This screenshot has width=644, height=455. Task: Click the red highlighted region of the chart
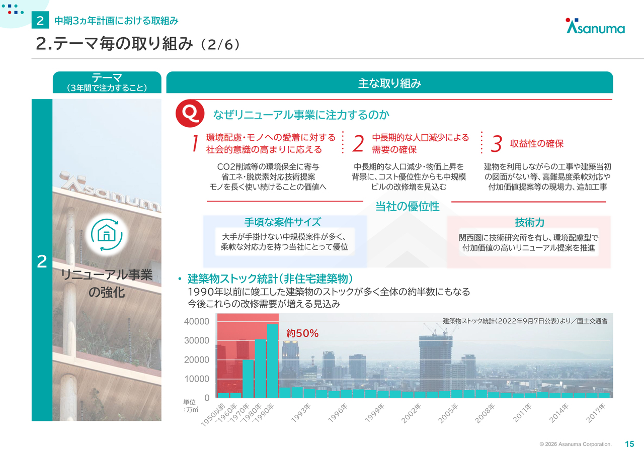(248, 327)
